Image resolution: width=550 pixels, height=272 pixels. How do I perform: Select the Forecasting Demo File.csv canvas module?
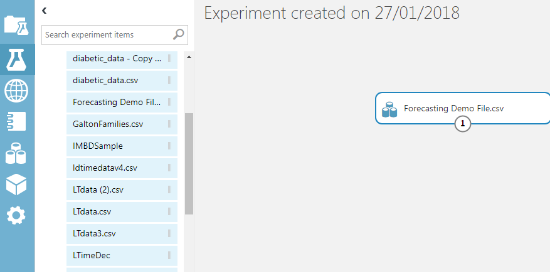(x=453, y=108)
